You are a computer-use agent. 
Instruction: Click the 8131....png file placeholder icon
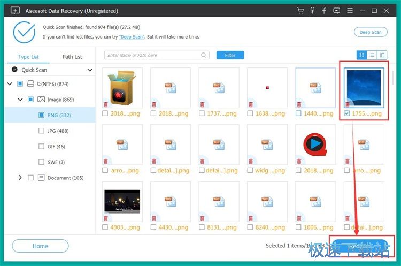[219, 201]
